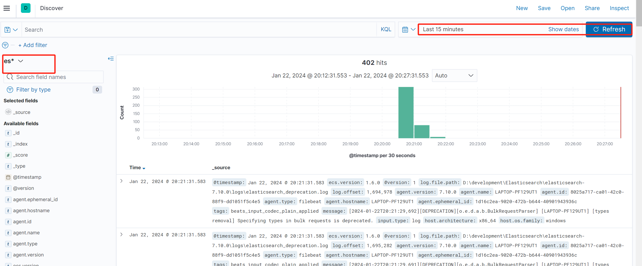
Task: Open the New menu item
Action: click(522, 8)
